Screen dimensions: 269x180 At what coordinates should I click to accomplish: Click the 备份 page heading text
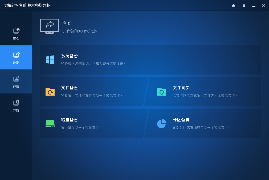[x=67, y=23]
